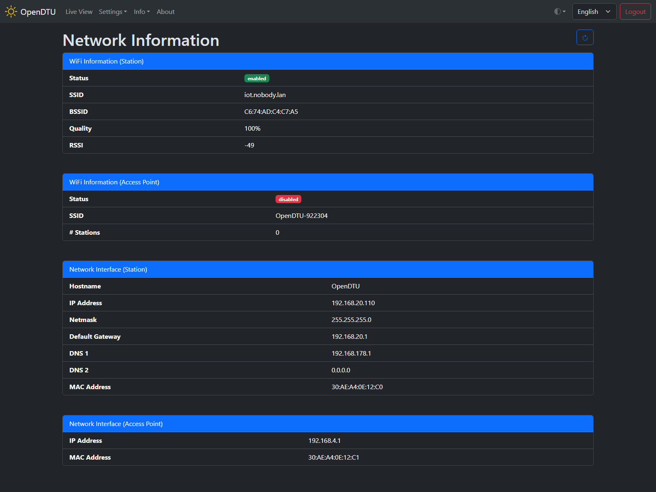Click the red Logout button
This screenshot has height=492, width=656.
pos(635,11)
